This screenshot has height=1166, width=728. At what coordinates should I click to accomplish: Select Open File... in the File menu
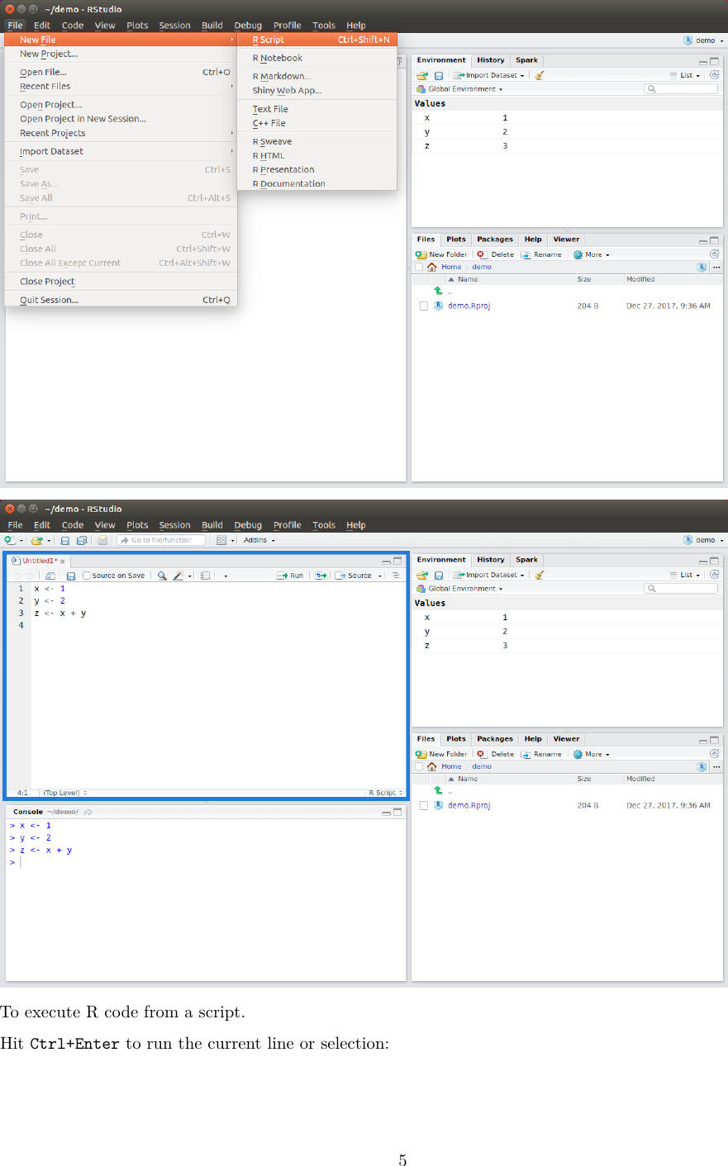(x=121, y=72)
